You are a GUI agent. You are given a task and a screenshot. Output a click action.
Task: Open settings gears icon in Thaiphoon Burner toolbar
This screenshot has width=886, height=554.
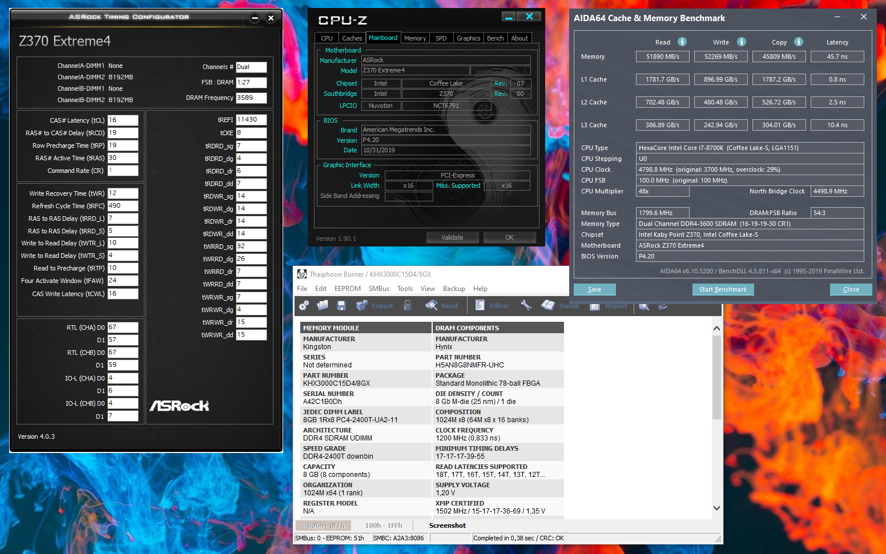click(x=304, y=305)
